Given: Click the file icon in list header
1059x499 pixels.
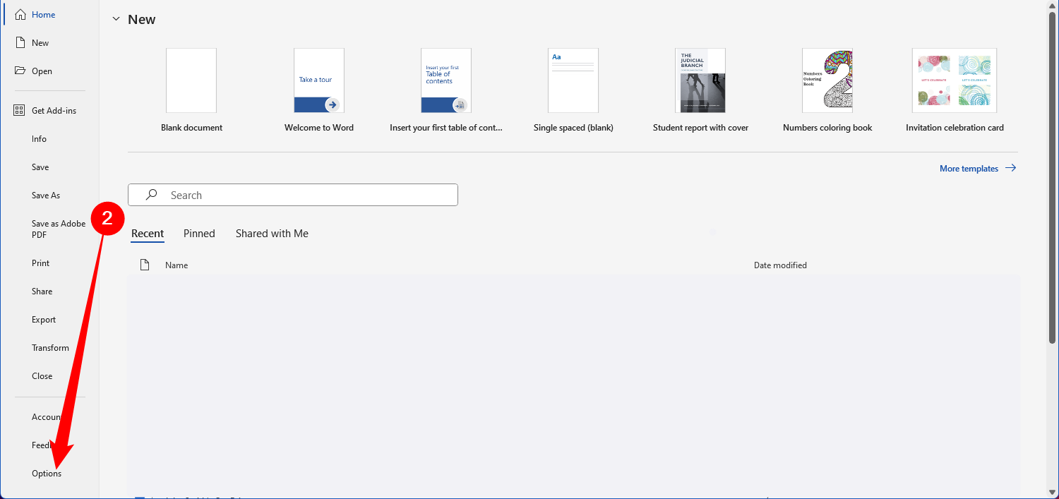Looking at the screenshot, I should (145, 265).
